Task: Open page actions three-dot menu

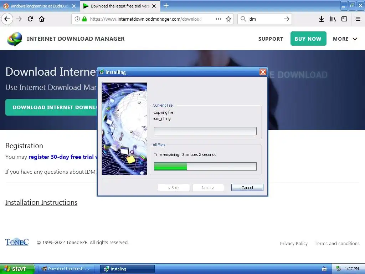Action: click(x=219, y=19)
